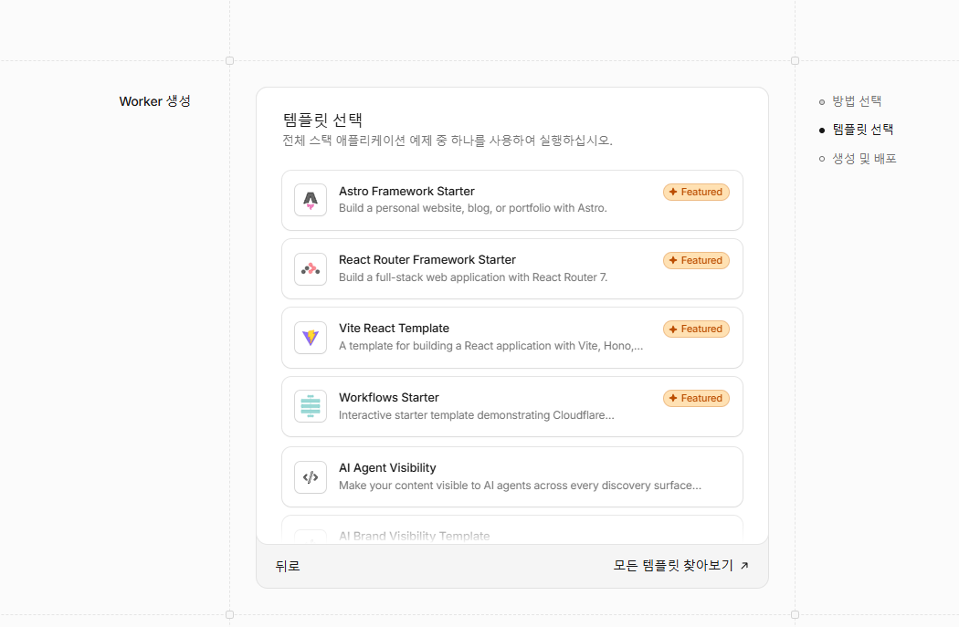Click the subtitle '전체 스택 애플리케이션 예제 중...'
959x627 pixels.
point(448,141)
